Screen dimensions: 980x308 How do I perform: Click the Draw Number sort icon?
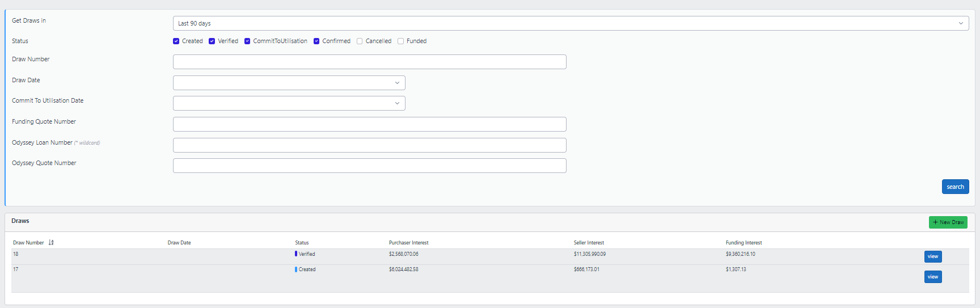[51, 243]
